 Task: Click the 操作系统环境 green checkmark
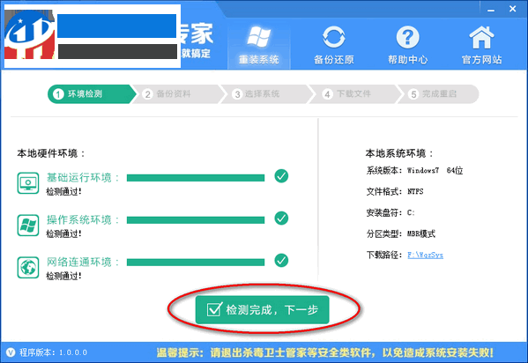pos(281,219)
